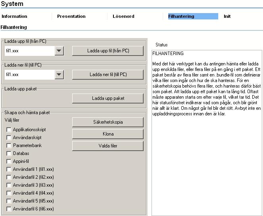Expand the upload file dropdown arrow
This screenshot has width=263, height=216.
coord(59,51)
